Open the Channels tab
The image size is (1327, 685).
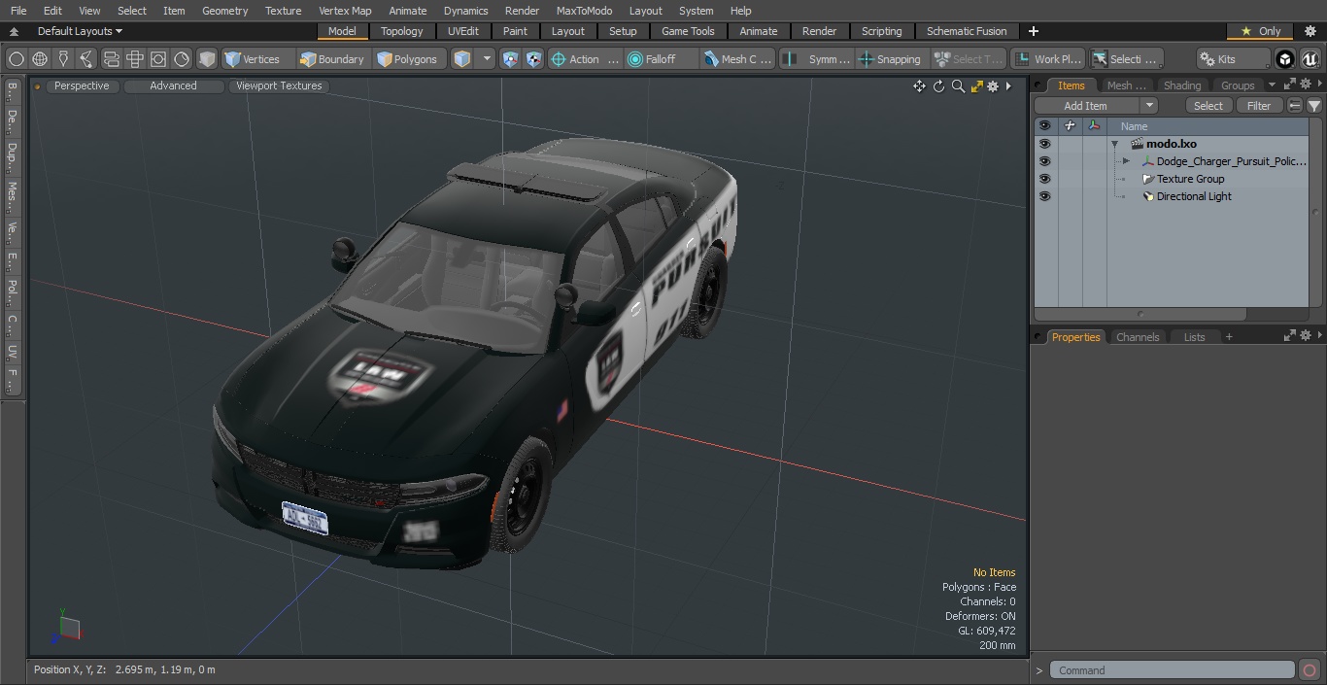click(x=1138, y=337)
